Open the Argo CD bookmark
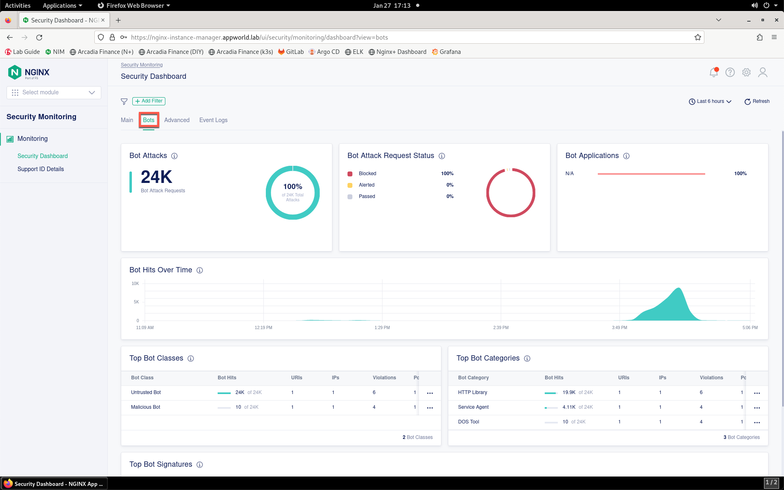The height and width of the screenshot is (490, 784). [x=324, y=52]
